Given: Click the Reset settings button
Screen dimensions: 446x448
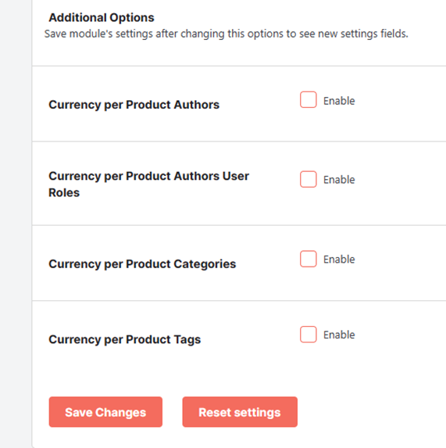Looking at the screenshot, I should click(240, 412).
